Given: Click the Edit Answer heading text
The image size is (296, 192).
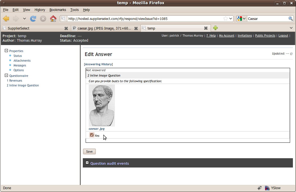Looking at the screenshot, I should (98, 54).
